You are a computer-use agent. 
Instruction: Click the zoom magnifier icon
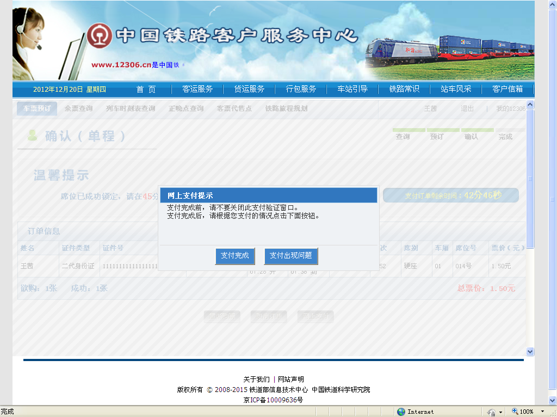point(515,412)
